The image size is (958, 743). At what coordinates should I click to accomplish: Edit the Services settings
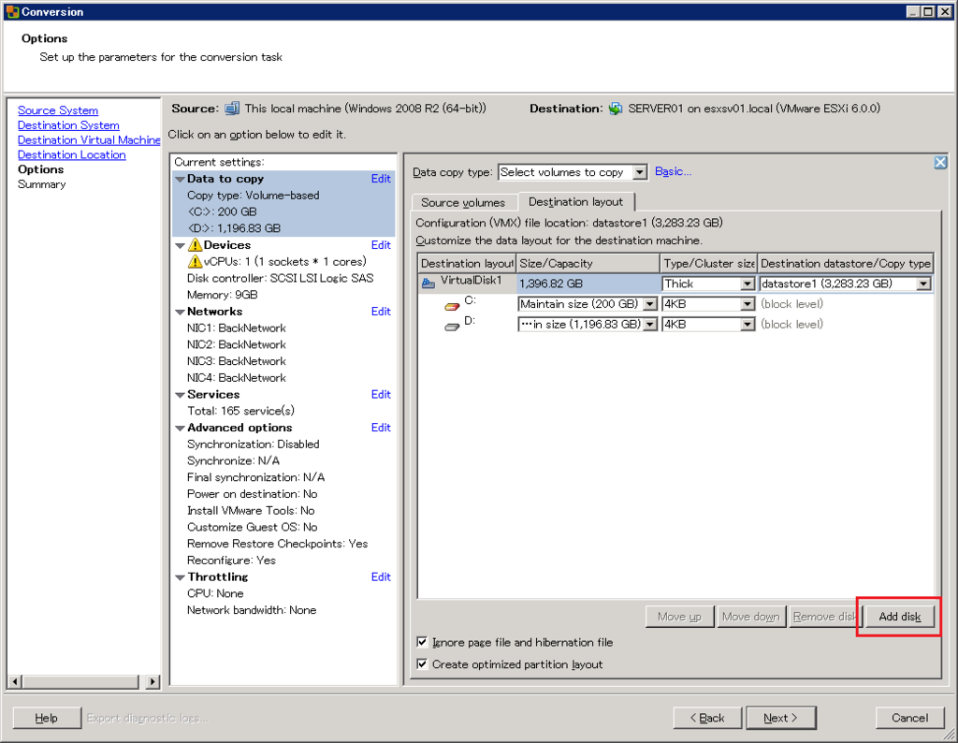[x=381, y=395]
